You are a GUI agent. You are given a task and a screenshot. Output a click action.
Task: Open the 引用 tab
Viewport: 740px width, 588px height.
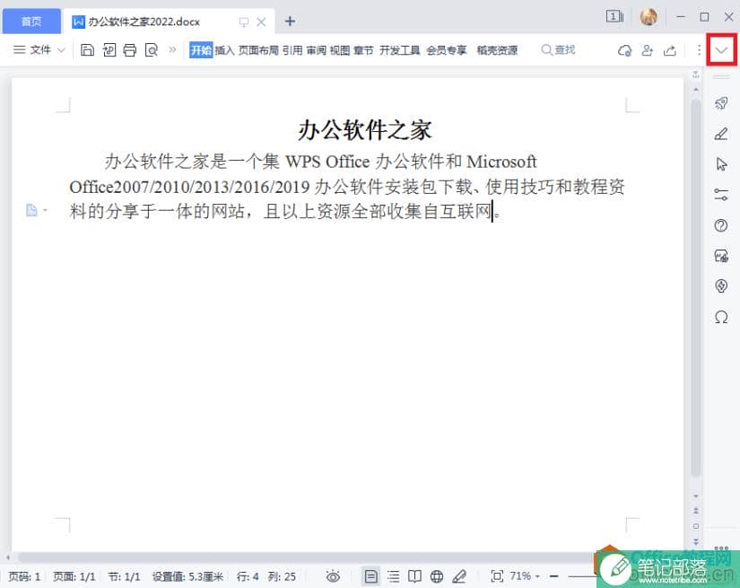(292, 49)
